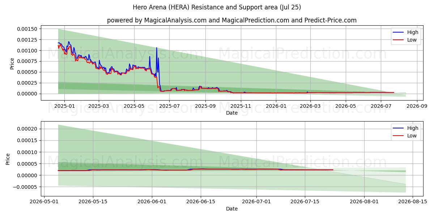The width and height of the screenshot is (434, 217).
Task: Click the red line sample in upper legend
Action: click(x=399, y=40)
